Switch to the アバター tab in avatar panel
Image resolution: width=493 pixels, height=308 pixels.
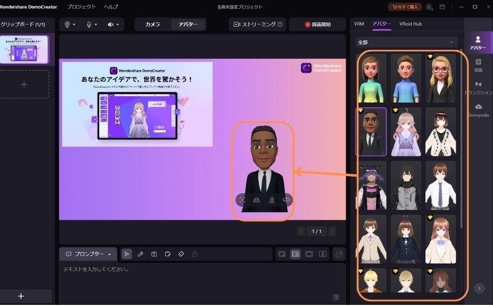tap(381, 24)
